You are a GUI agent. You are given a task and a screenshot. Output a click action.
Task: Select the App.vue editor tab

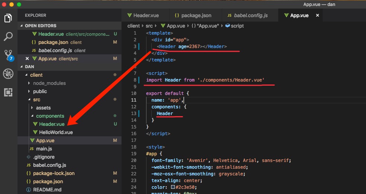click(296, 15)
